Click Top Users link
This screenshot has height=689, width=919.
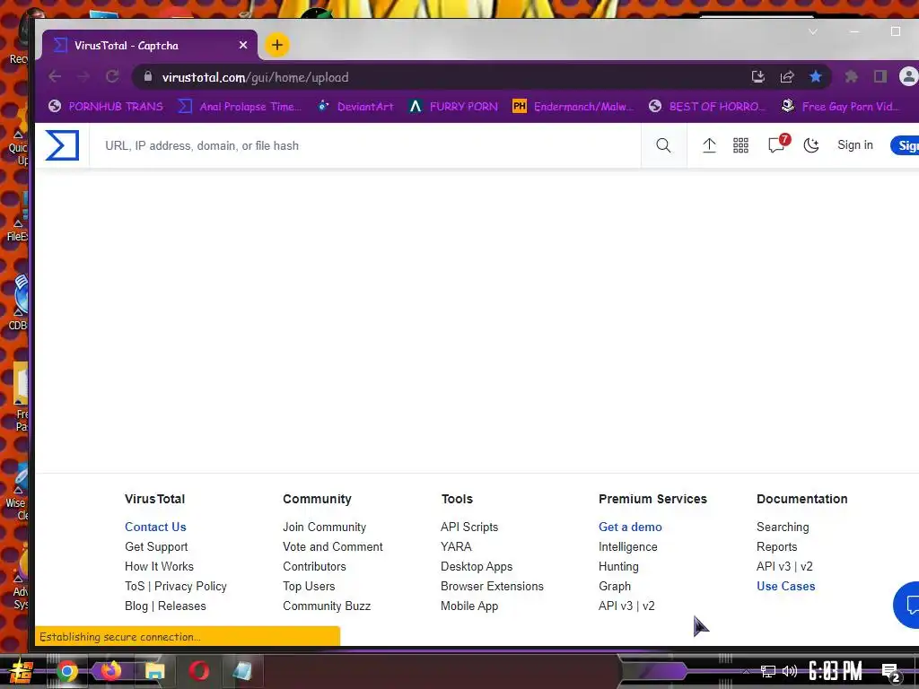309,586
